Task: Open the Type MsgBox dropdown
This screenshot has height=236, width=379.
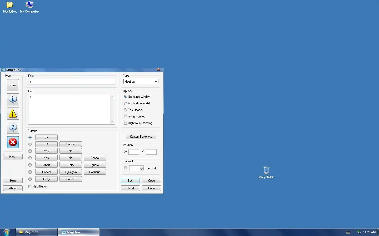Action: click(141, 82)
